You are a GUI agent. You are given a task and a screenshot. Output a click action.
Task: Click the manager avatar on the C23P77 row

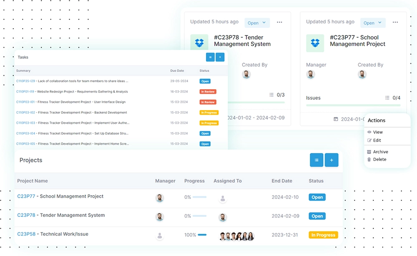tap(160, 198)
